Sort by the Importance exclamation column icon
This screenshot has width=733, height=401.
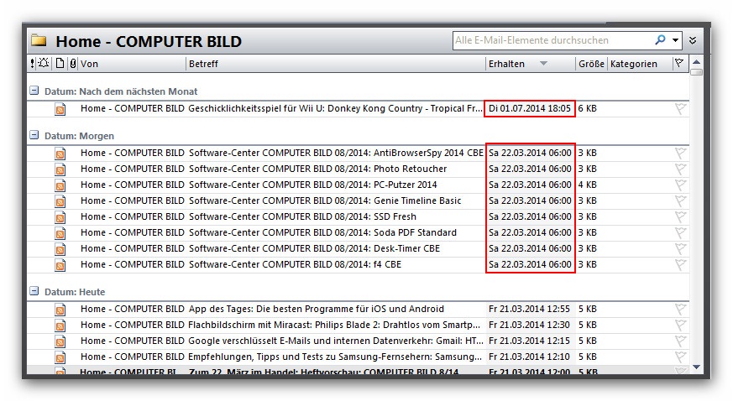tap(33, 64)
